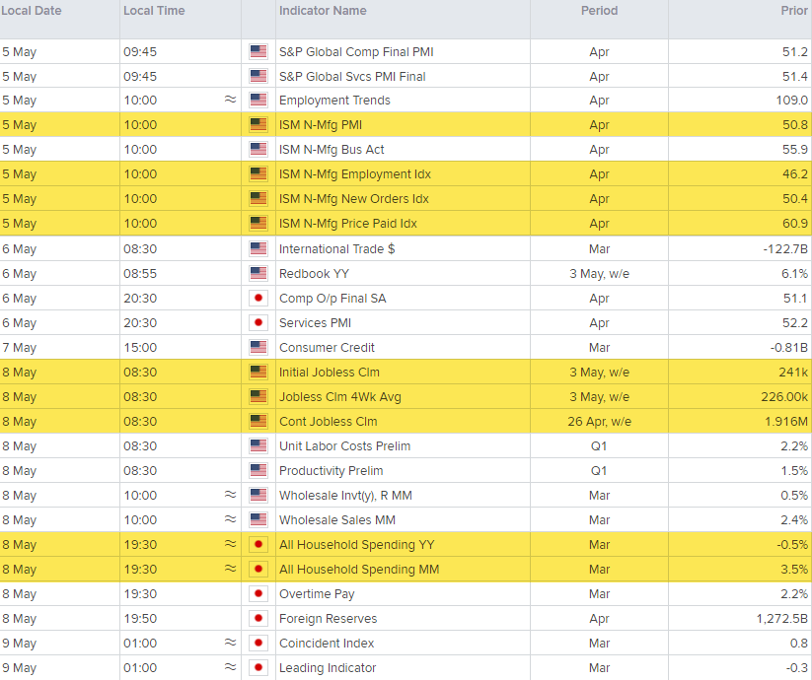This screenshot has width=812, height=680.
Task: Sort by the Local Date column header
Action: pos(32,11)
